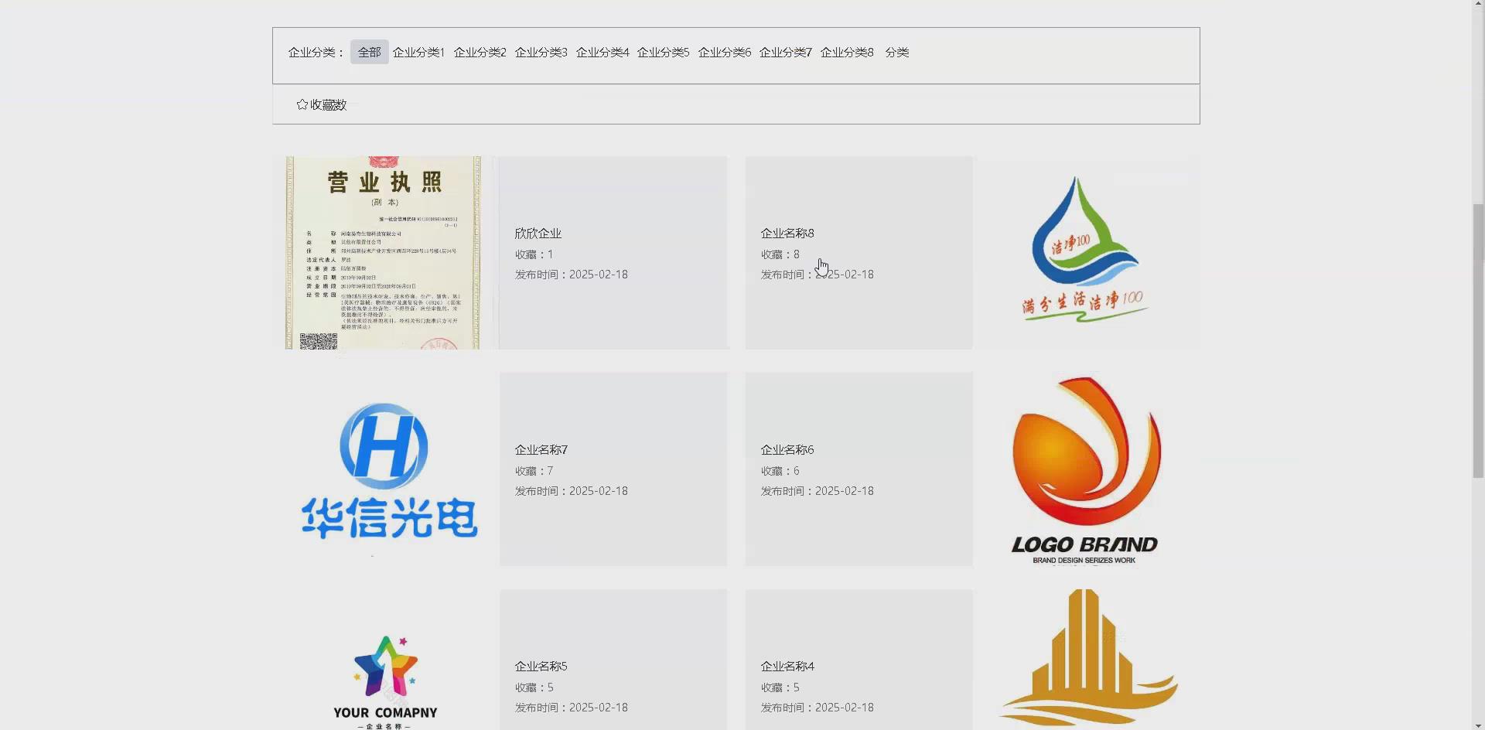Open the 企业名称5 title

tap(541, 666)
